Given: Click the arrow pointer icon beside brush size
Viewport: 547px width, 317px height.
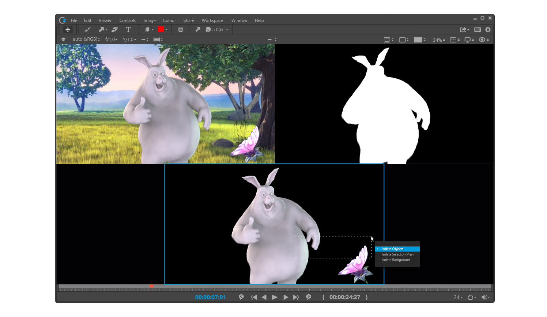Looking at the screenshot, I should coord(197,30).
